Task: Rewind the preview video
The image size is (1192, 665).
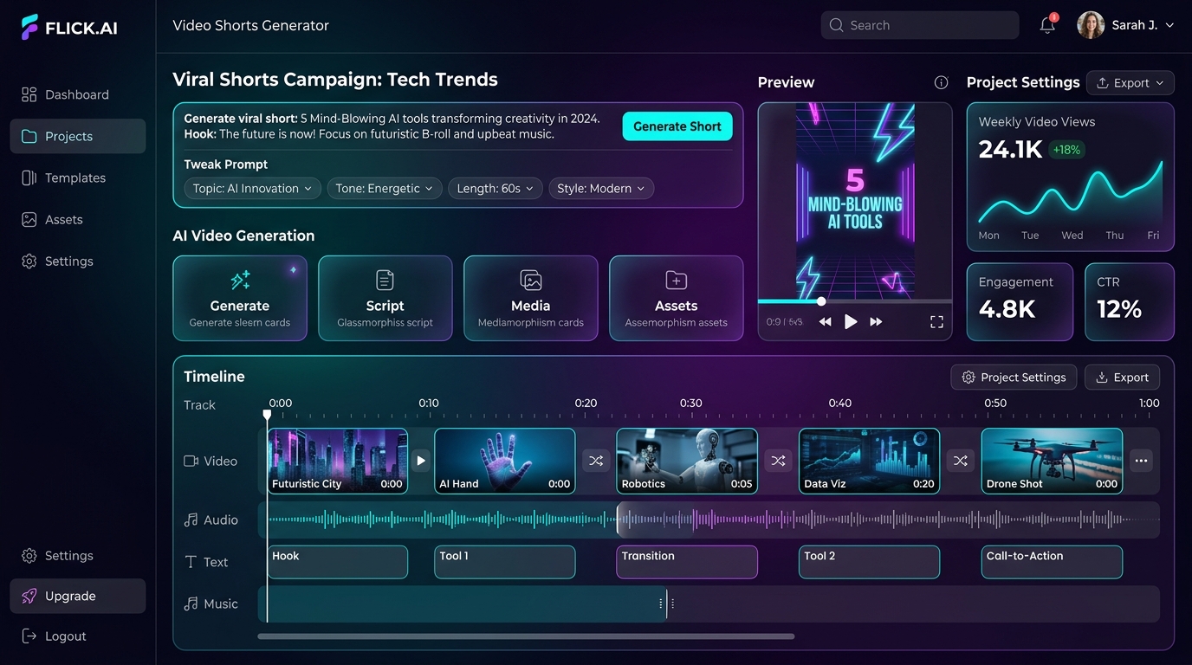Action: click(x=826, y=321)
